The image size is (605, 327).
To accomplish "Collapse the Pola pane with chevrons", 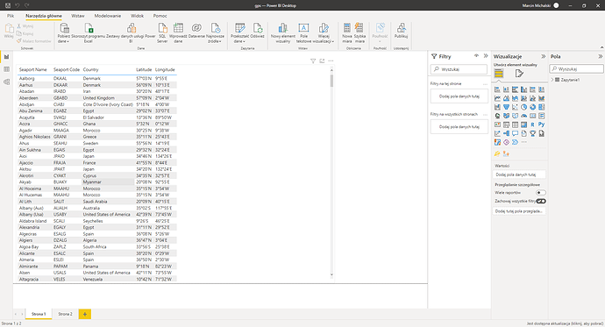I will coord(601,56).
